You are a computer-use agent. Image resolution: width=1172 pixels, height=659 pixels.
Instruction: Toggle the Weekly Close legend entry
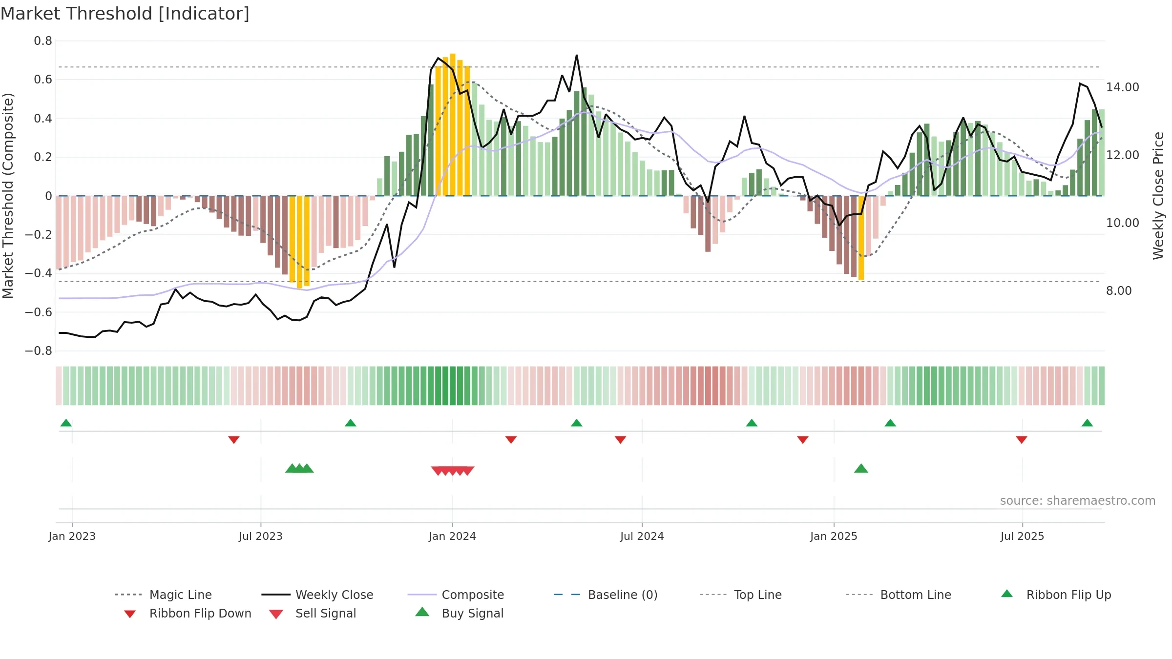pos(317,595)
